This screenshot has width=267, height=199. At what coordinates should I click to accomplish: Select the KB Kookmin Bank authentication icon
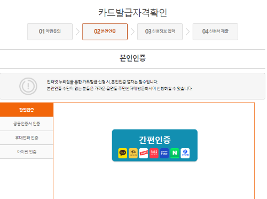133,153
